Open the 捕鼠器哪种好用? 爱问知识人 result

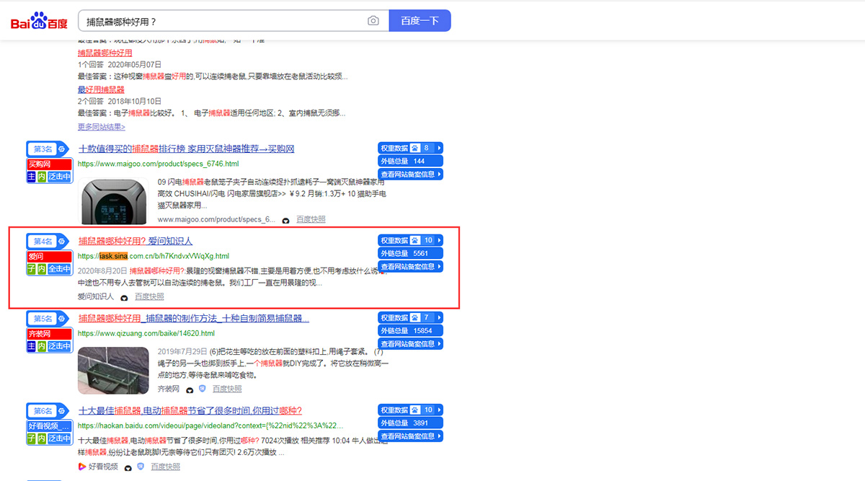[137, 241]
